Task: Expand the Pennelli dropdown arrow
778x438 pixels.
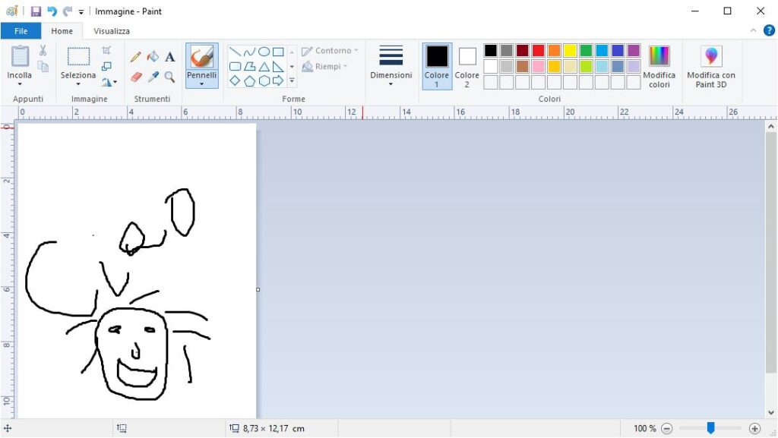Action: coord(201,84)
